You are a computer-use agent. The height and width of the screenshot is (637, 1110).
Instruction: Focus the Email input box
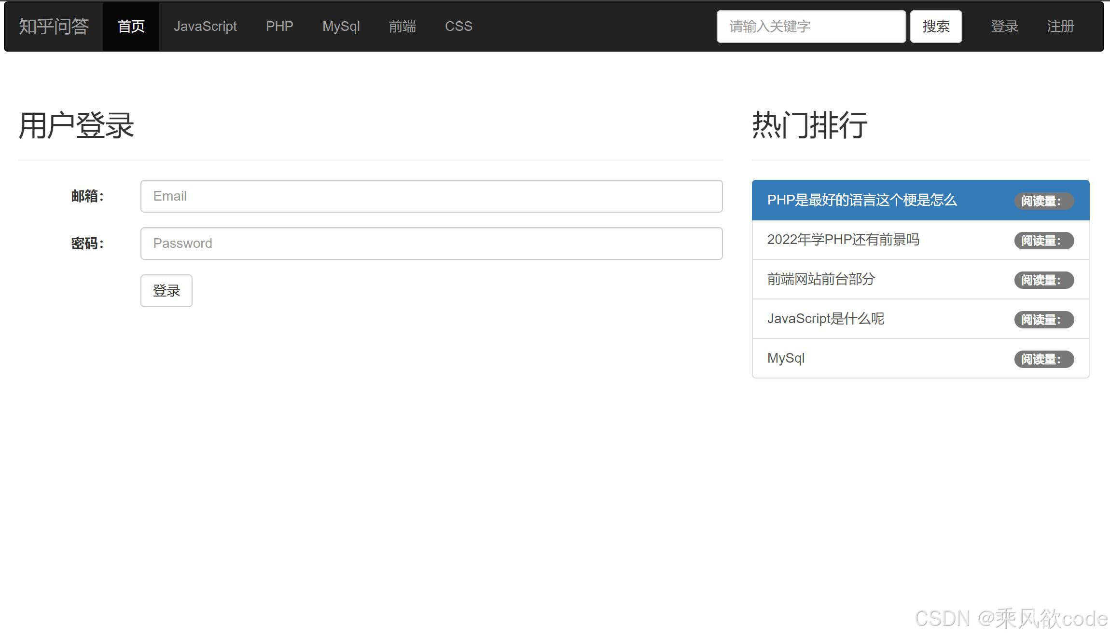tap(431, 196)
